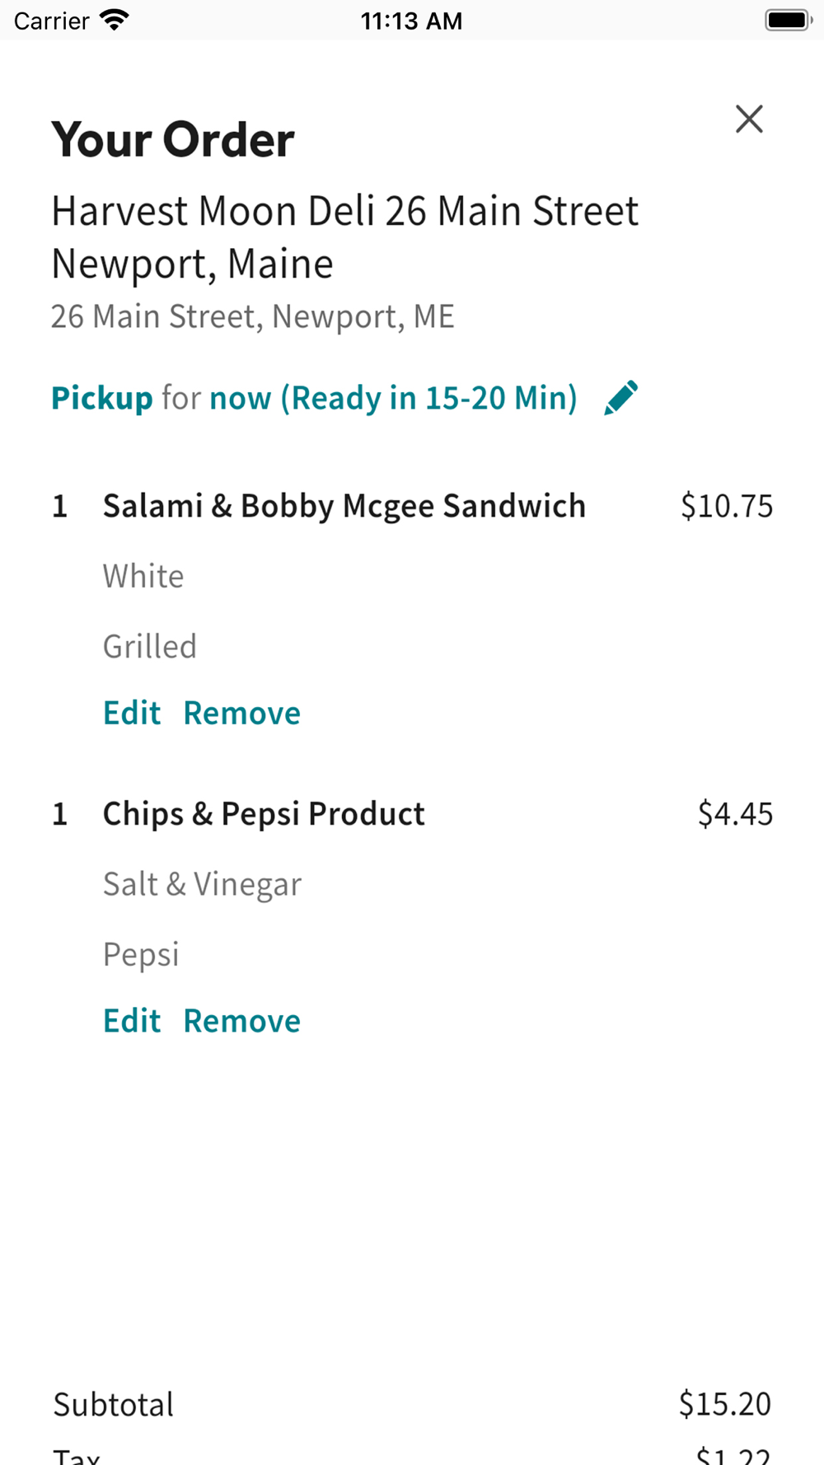Tap the pencil icon beside pickup time
This screenshot has width=824, height=1465.
pyautogui.click(x=620, y=398)
